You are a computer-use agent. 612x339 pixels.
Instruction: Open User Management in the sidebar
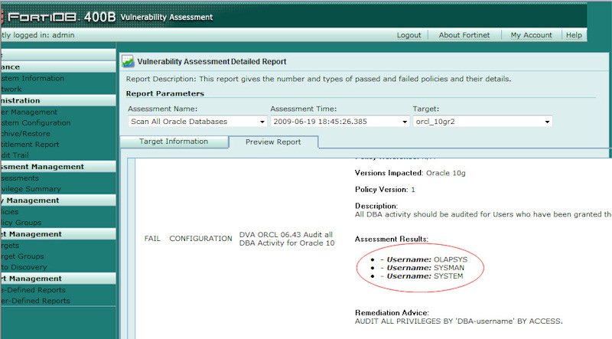(29, 112)
